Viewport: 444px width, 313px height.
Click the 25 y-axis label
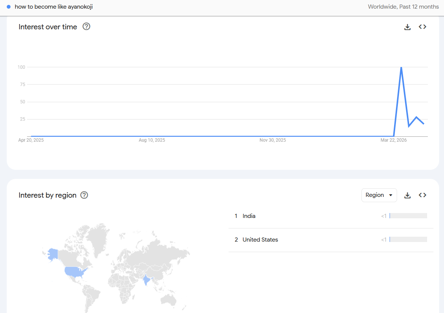point(23,119)
